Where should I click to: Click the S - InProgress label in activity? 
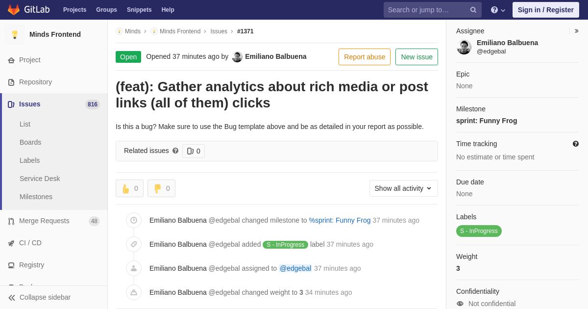coord(285,245)
